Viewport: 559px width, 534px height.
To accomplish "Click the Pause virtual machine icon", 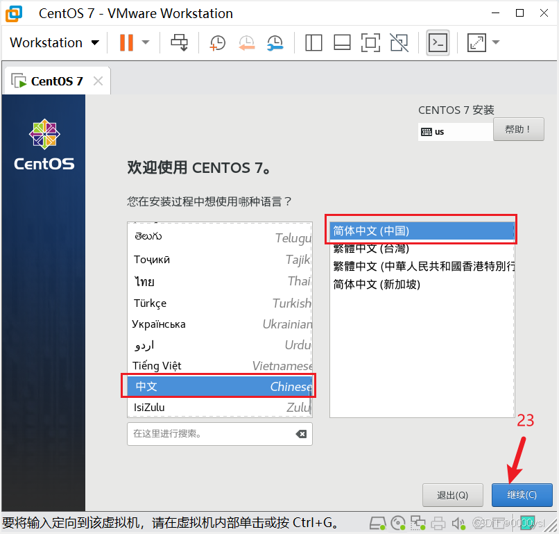I will pos(126,42).
